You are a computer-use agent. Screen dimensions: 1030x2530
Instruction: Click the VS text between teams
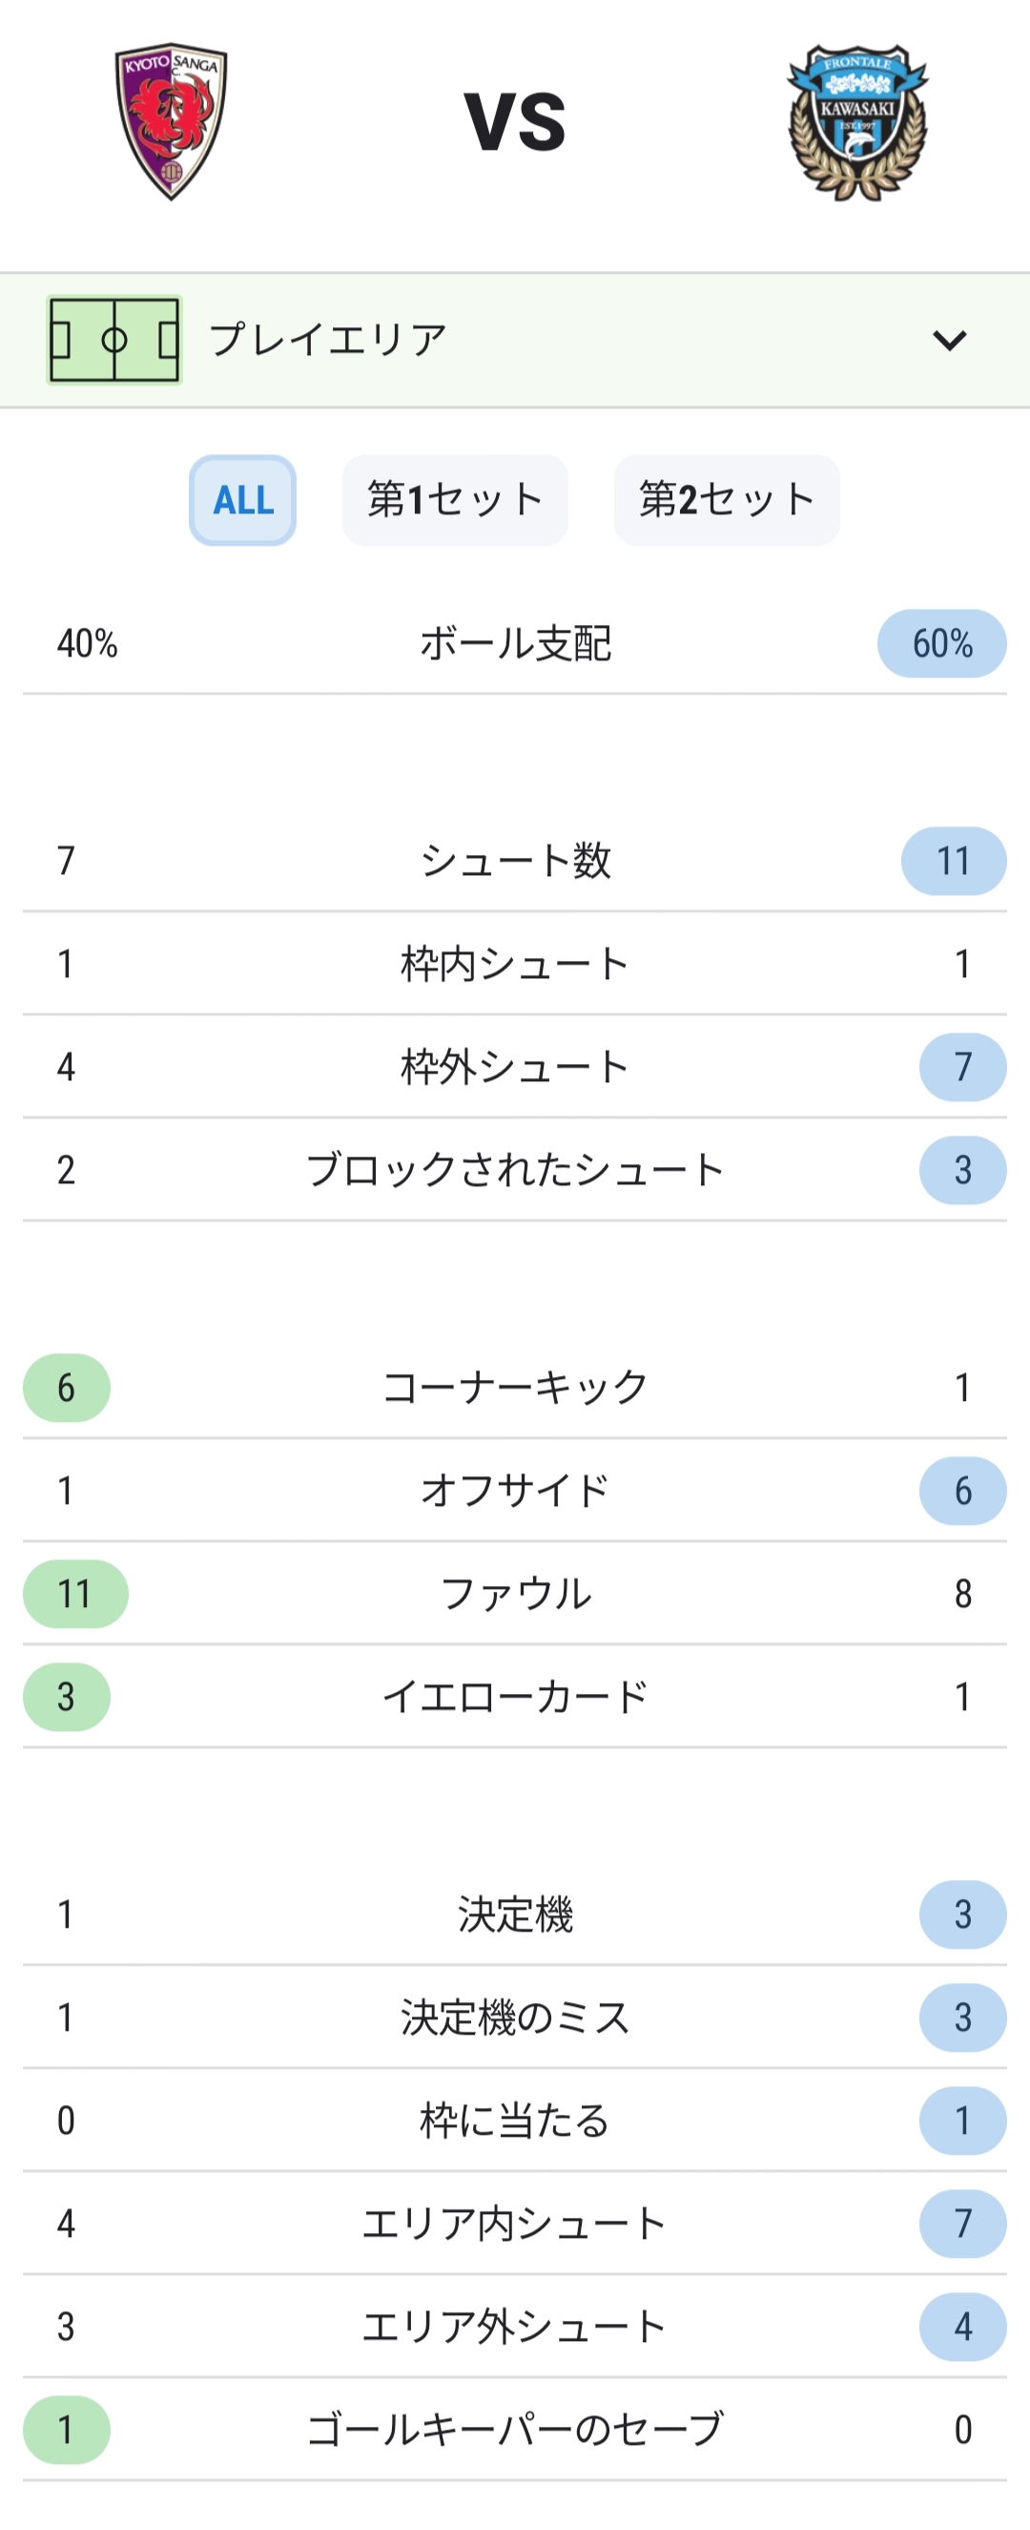516,122
